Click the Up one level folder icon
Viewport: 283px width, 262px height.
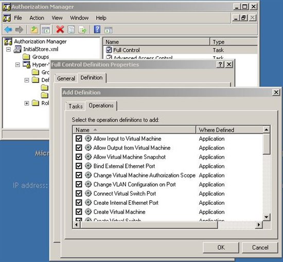pos(34,30)
